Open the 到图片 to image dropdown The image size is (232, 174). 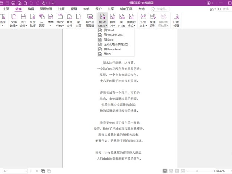click(x=113, y=20)
